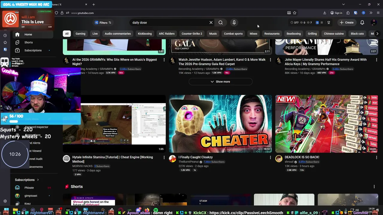Open YouTube notifications bell
The height and width of the screenshot is (215, 383).
tap(362, 22)
